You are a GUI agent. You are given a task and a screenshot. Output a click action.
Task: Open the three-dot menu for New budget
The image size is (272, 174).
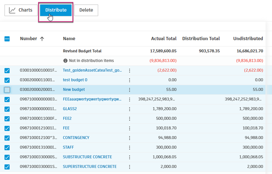tap(129, 90)
